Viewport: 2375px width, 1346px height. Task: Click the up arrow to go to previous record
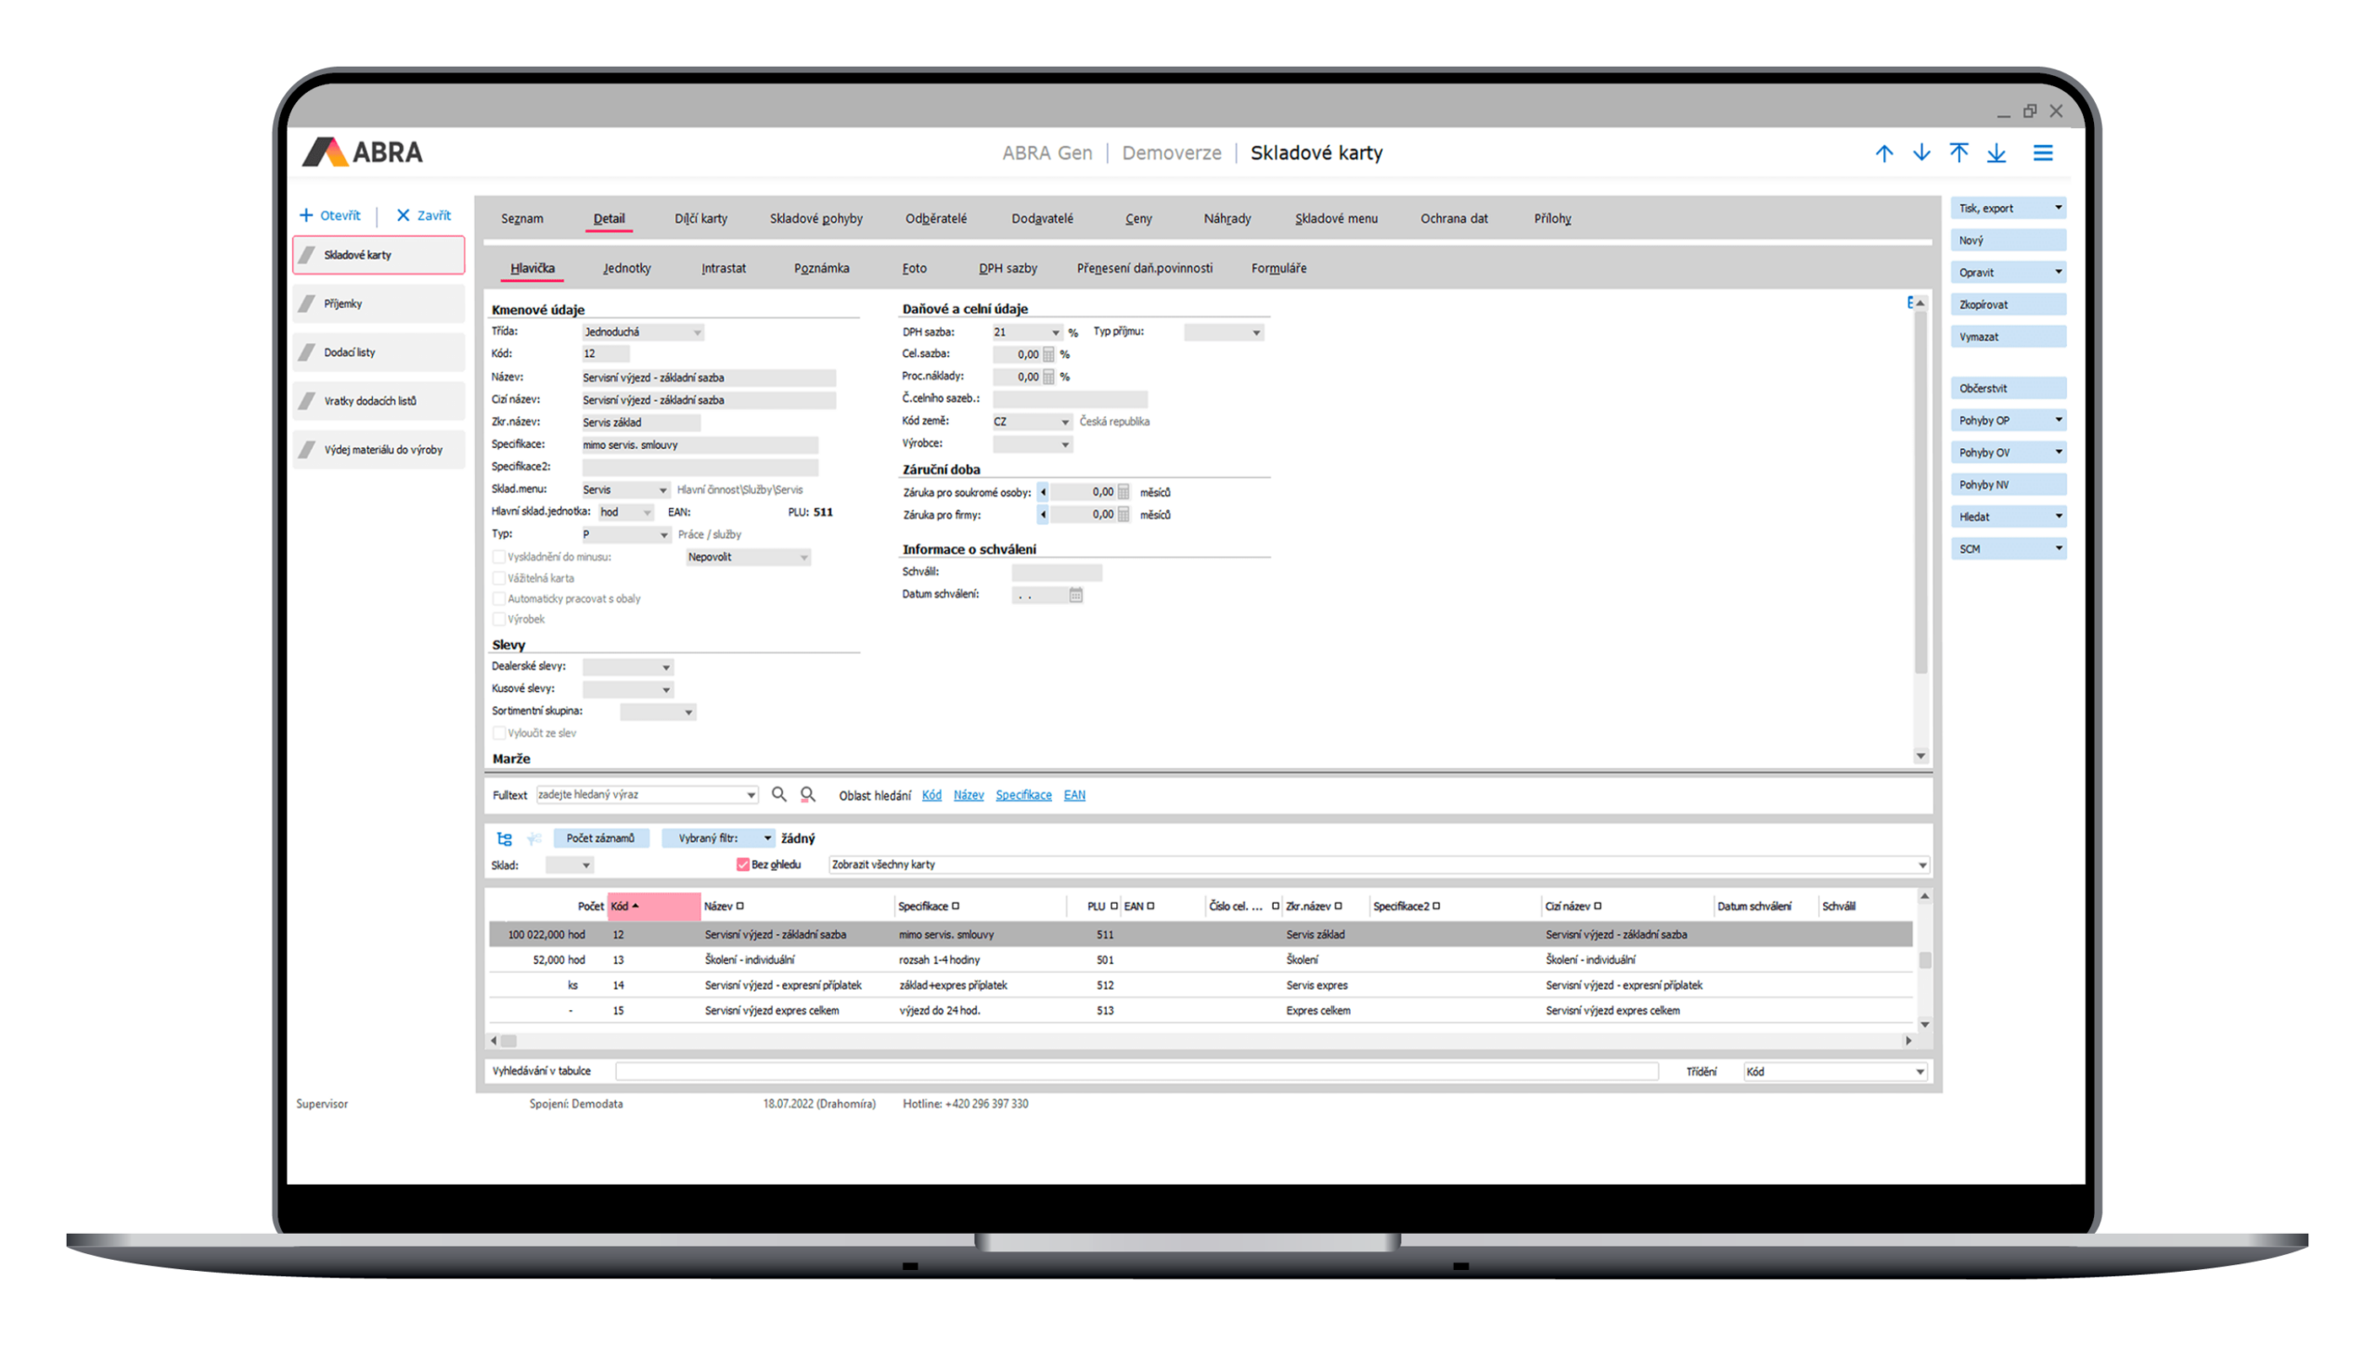pos(1883,153)
